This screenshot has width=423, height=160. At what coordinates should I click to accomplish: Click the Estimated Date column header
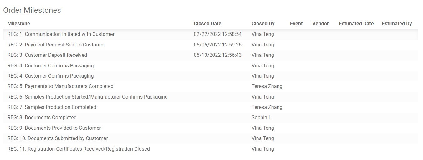coord(356,23)
